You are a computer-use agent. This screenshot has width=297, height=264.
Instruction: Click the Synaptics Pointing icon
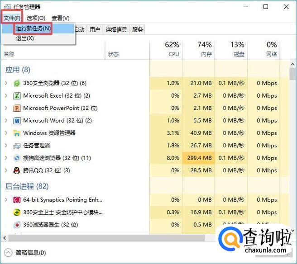pos(17,200)
